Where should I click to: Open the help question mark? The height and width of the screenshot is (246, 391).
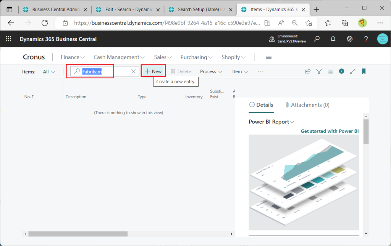366,39
